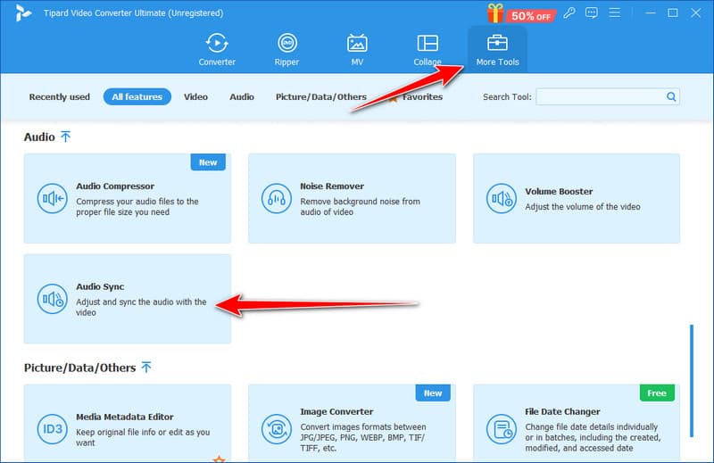Screen dimensions: 714x463
Task: Open the Ripper module
Action: click(286, 50)
